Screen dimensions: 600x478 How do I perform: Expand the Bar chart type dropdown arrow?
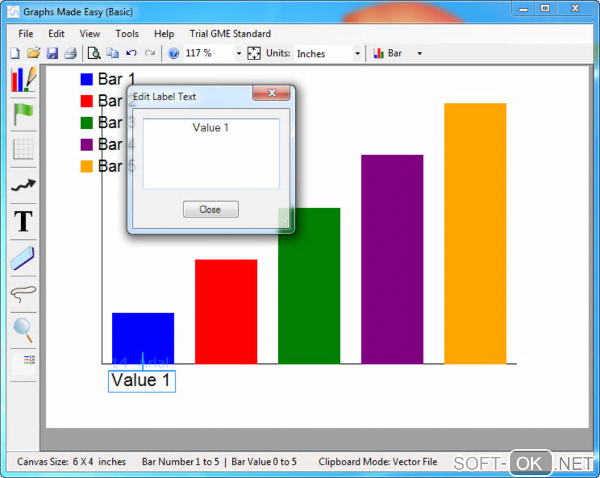point(419,54)
